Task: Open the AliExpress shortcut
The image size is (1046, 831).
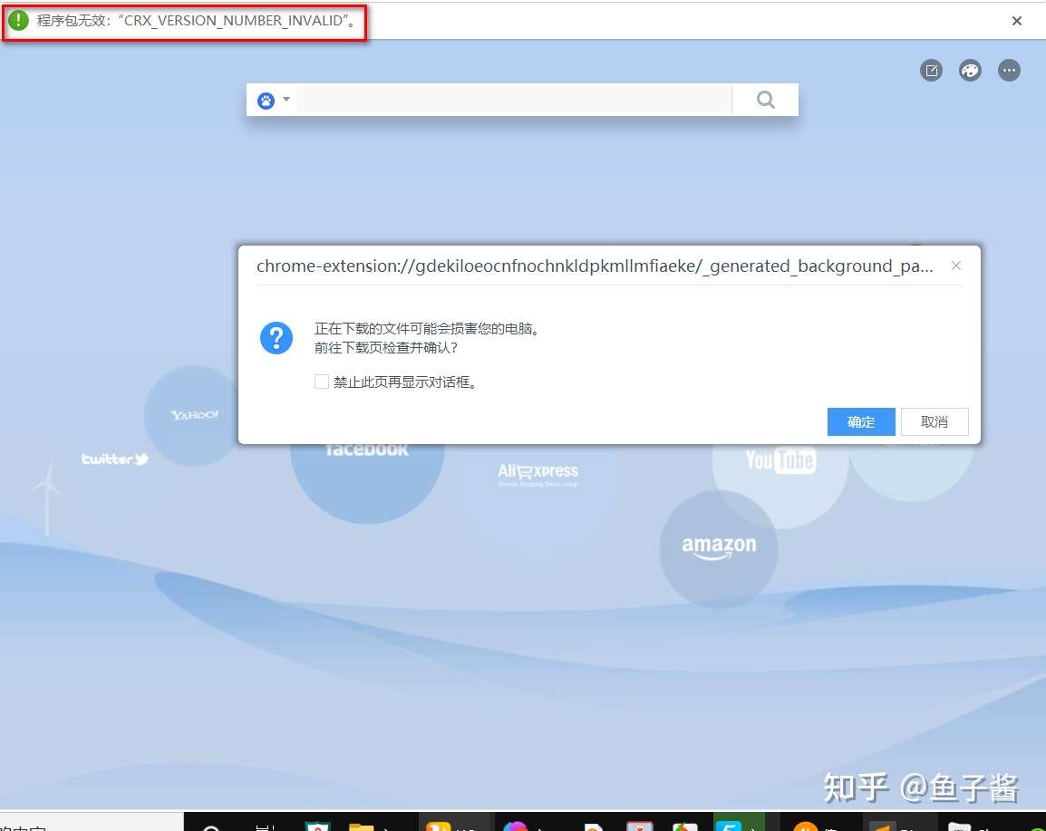Action: tap(538, 474)
